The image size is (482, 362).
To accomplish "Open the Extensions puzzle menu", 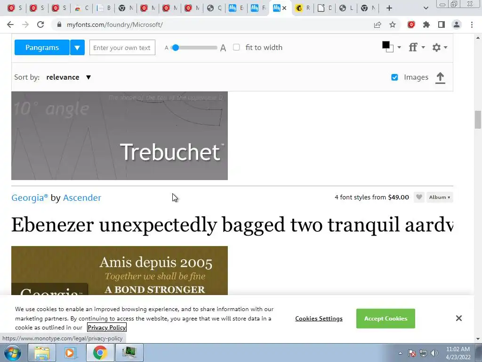I will (426, 25).
